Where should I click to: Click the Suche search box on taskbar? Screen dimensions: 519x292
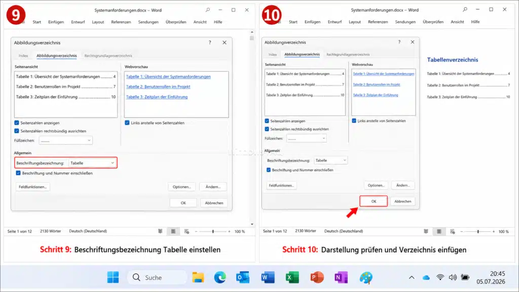pyautogui.click(x=157, y=277)
